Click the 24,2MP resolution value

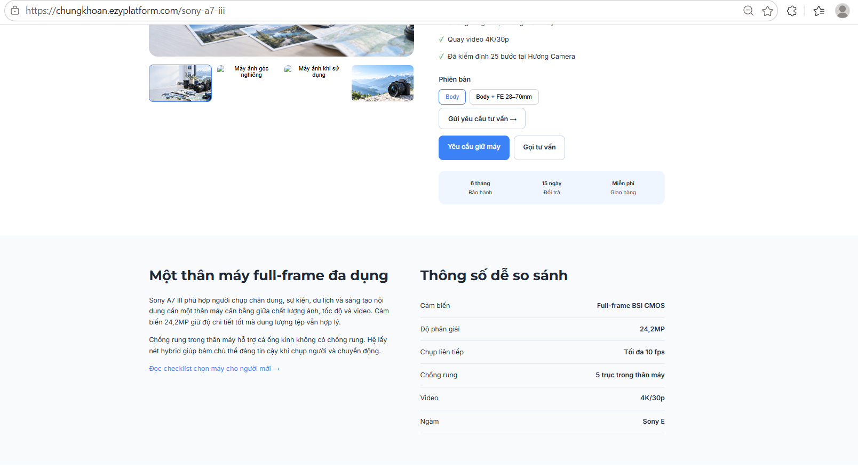652,329
